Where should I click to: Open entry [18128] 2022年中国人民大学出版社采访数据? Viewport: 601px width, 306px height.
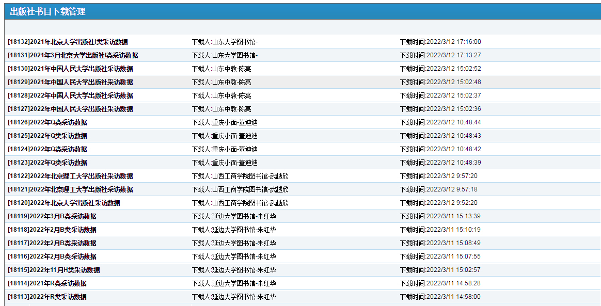70,95
